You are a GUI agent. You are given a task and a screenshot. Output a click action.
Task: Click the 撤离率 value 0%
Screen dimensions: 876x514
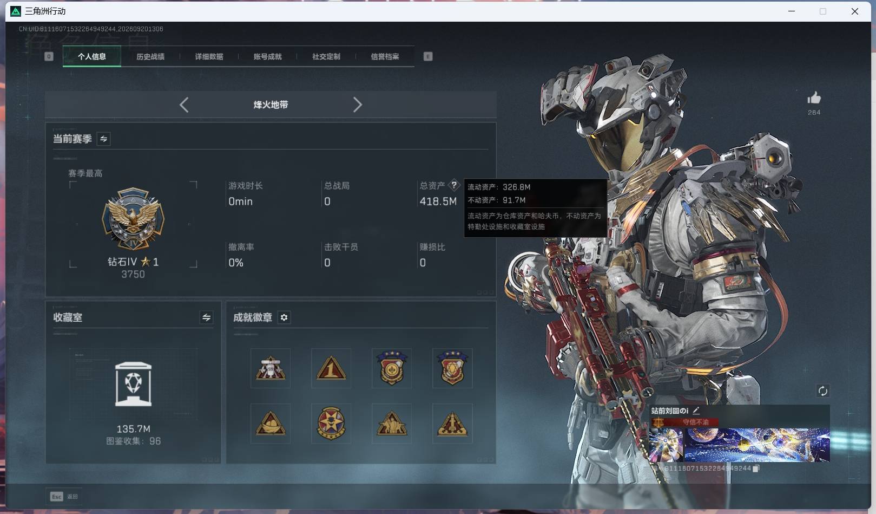[x=236, y=263]
